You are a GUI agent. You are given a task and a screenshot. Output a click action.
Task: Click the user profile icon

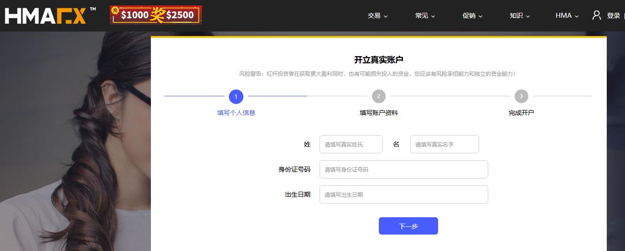click(x=597, y=15)
